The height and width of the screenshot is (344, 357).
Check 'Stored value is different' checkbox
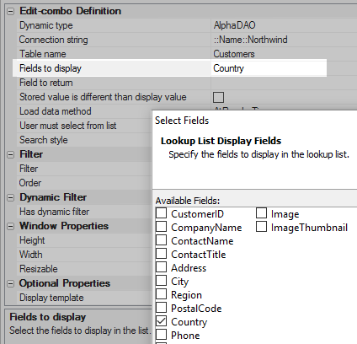pyautogui.click(x=218, y=98)
